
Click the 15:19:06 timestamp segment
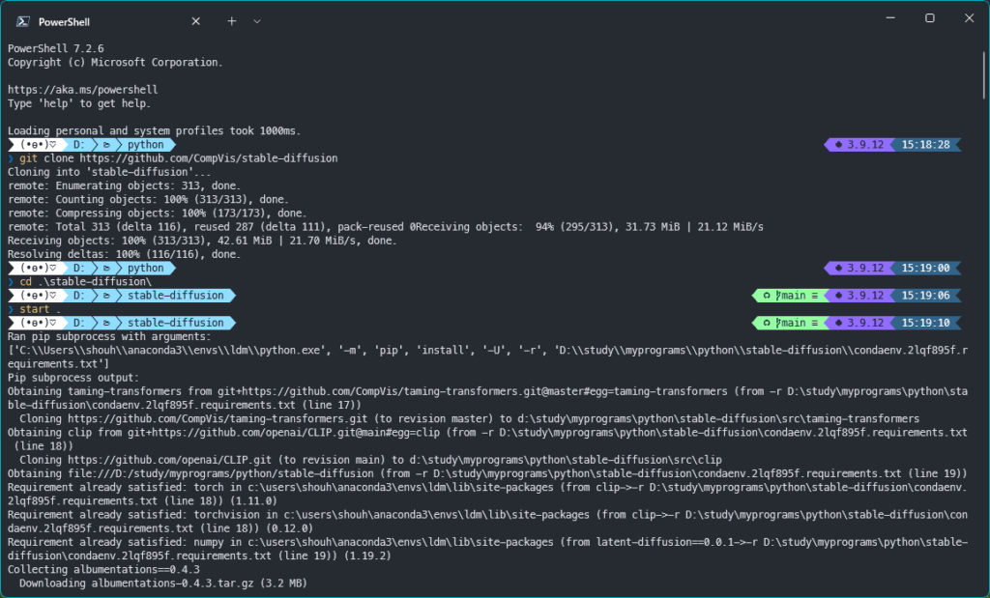pyautogui.click(x=926, y=296)
